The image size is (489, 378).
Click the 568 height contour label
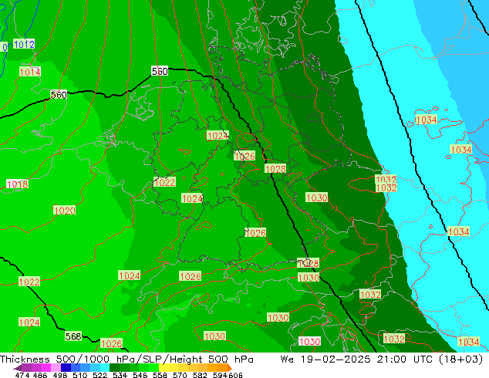[x=73, y=336]
